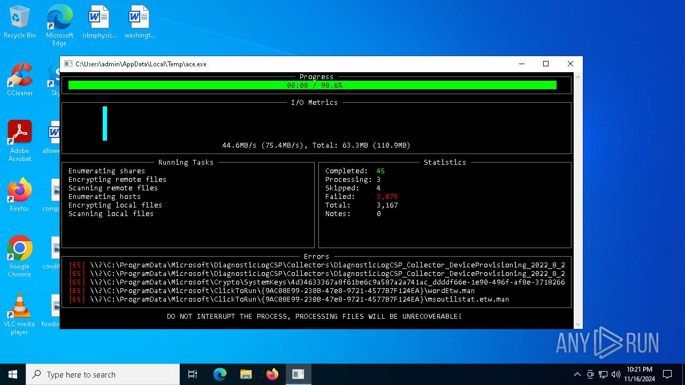
Task: Click the "Encrypting local files" task line
Action: click(x=115, y=205)
